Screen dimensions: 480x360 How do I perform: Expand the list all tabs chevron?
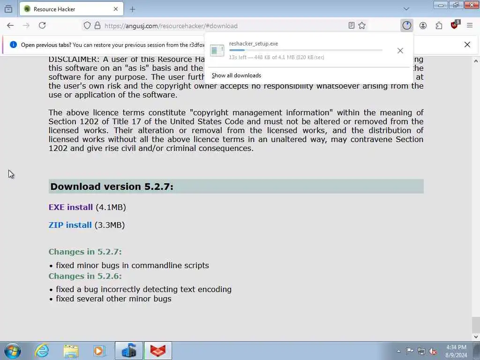pyautogui.click(x=406, y=9)
